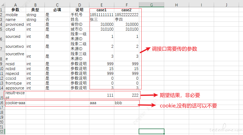Select the 'mobile' parameter cell
The width and height of the screenshot is (243, 135).
[x=15, y=14]
